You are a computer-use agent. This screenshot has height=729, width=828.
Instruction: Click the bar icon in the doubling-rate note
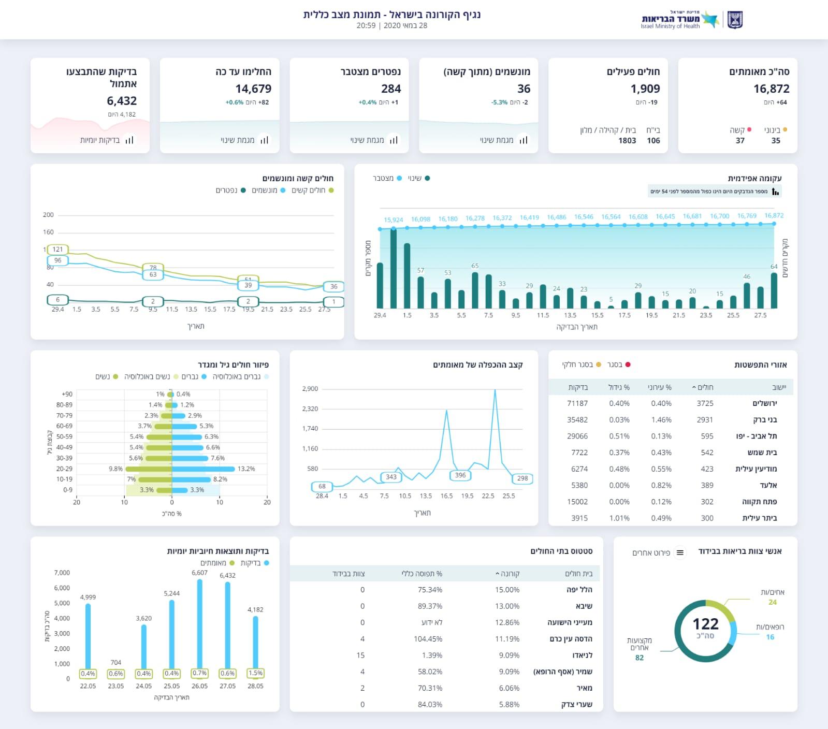pos(775,192)
